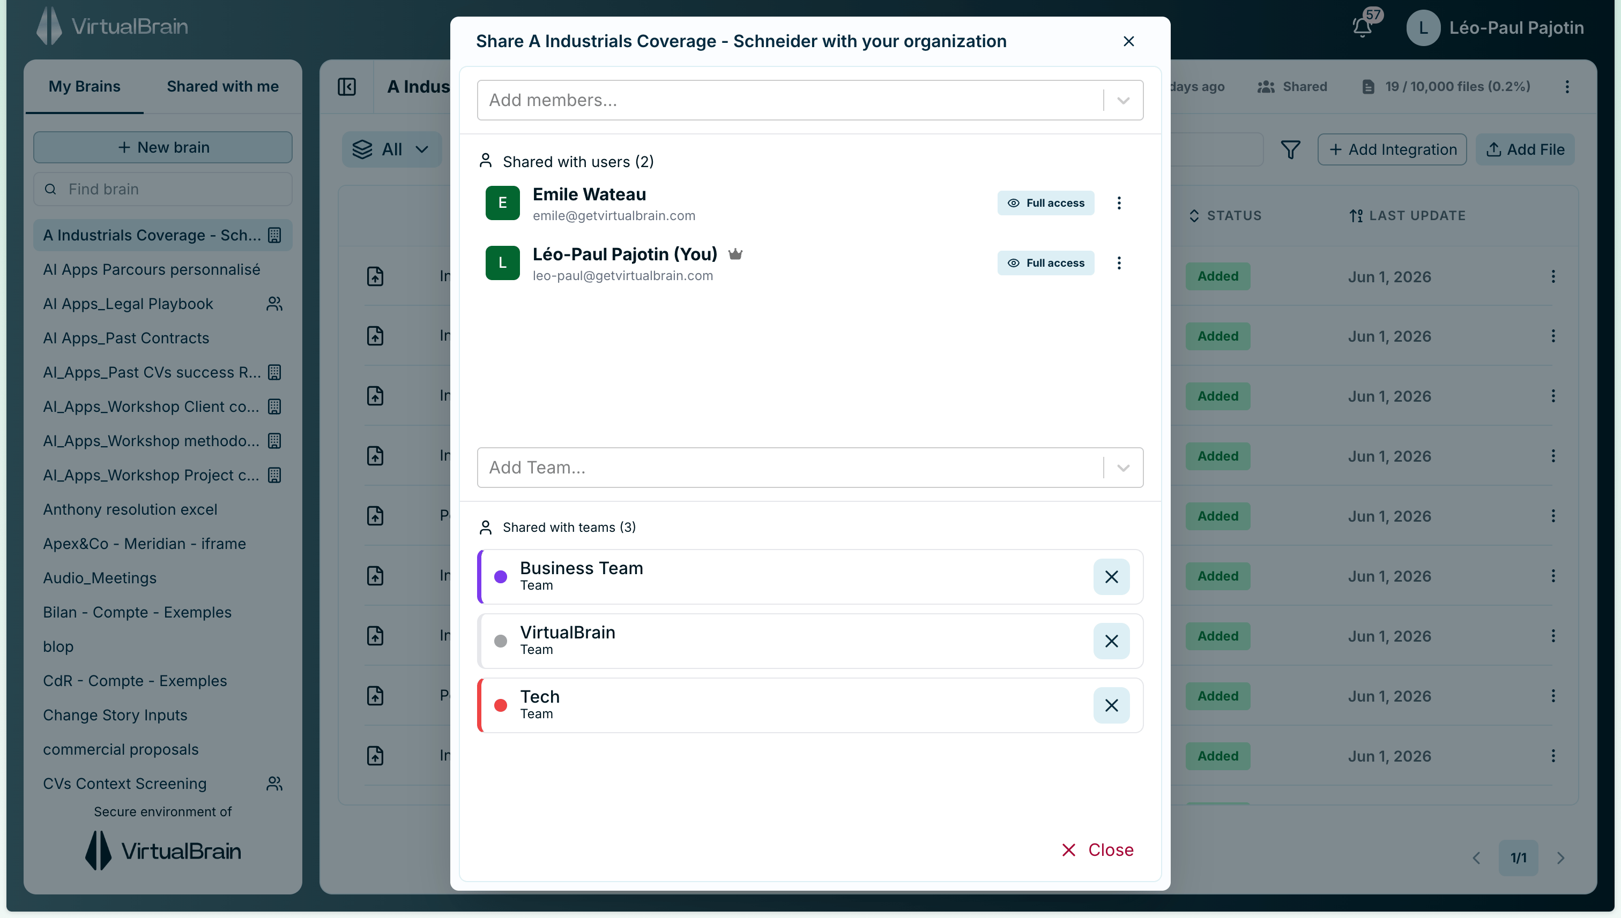Open Emile Wateau's three-dot options
Screen dimensions: 1621x918
click(x=1119, y=203)
